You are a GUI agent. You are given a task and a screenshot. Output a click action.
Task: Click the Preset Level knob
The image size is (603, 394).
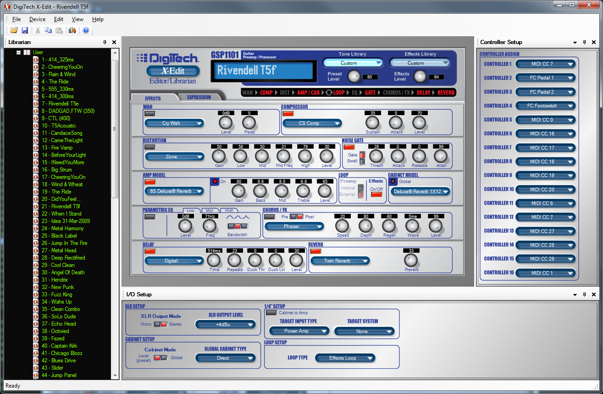click(354, 77)
